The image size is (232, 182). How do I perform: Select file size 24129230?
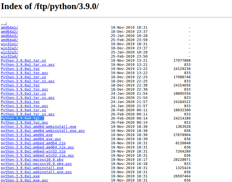tap(182, 69)
